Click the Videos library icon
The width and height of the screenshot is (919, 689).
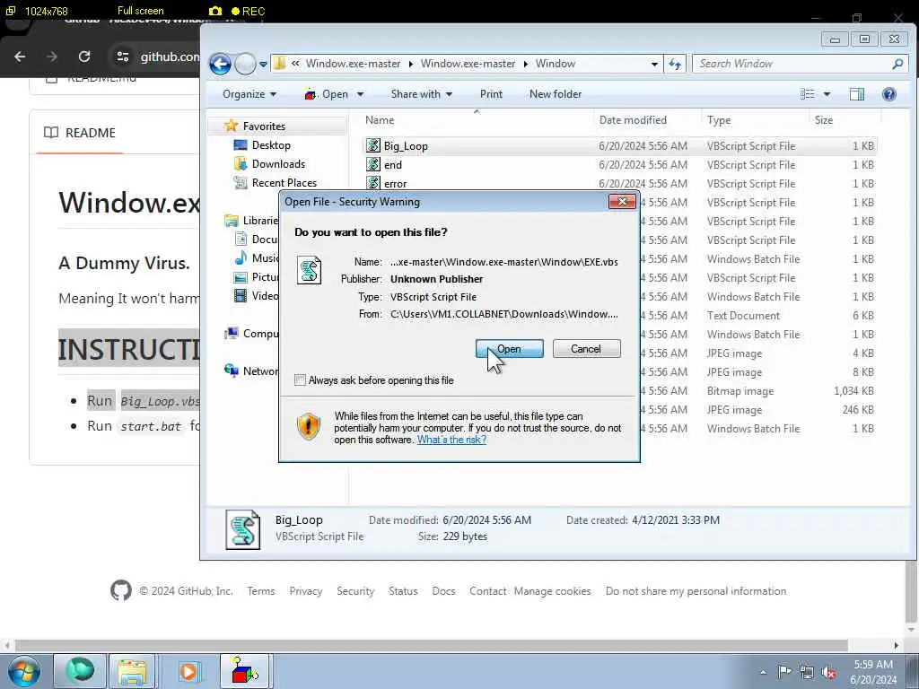241,296
